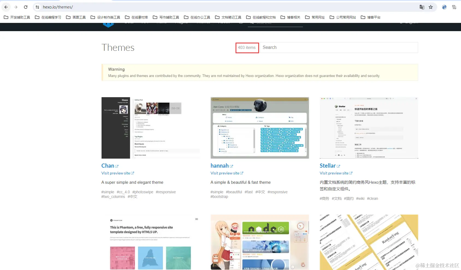Open the 开发辅助工具 bookmark folder
This screenshot has width=461, height=270.
coord(17,17)
